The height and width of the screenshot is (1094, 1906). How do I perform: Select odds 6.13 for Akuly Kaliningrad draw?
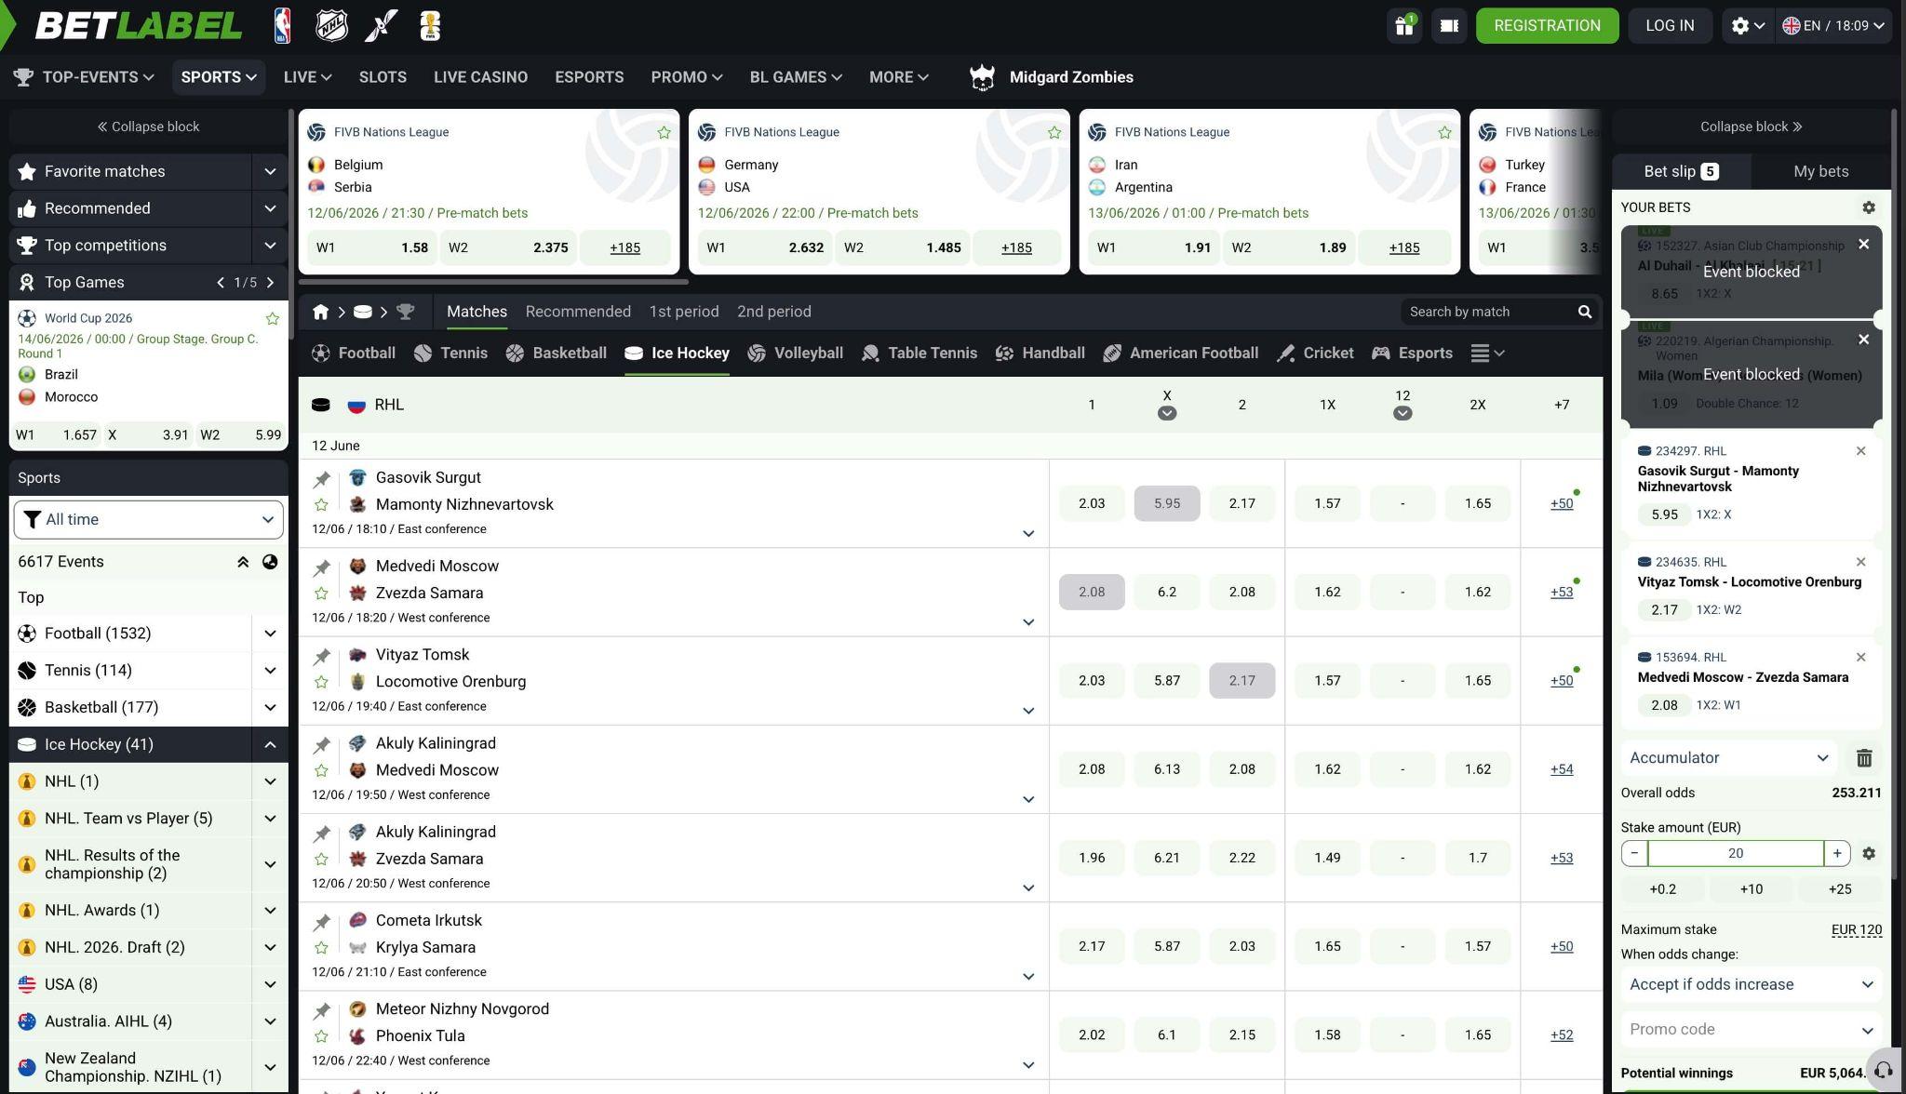tap(1167, 769)
